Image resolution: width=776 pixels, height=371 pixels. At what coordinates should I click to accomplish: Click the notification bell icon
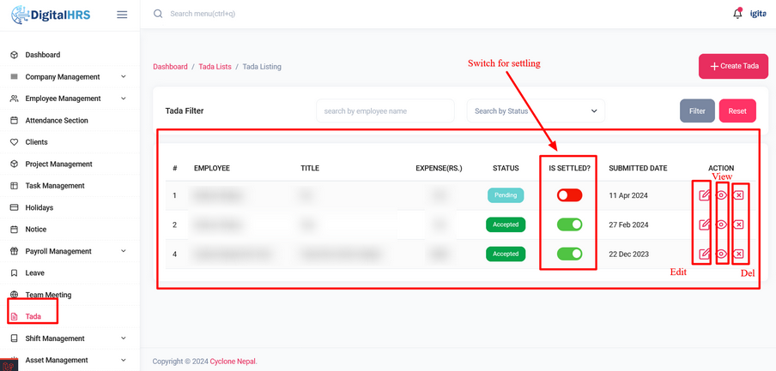737,14
